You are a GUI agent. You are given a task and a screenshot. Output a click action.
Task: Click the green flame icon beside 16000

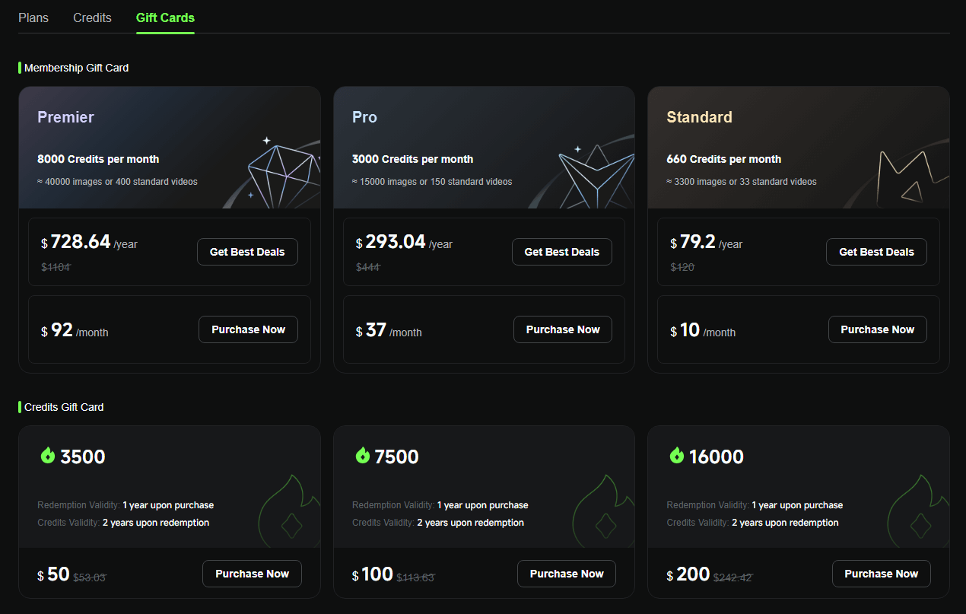click(677, 456)
